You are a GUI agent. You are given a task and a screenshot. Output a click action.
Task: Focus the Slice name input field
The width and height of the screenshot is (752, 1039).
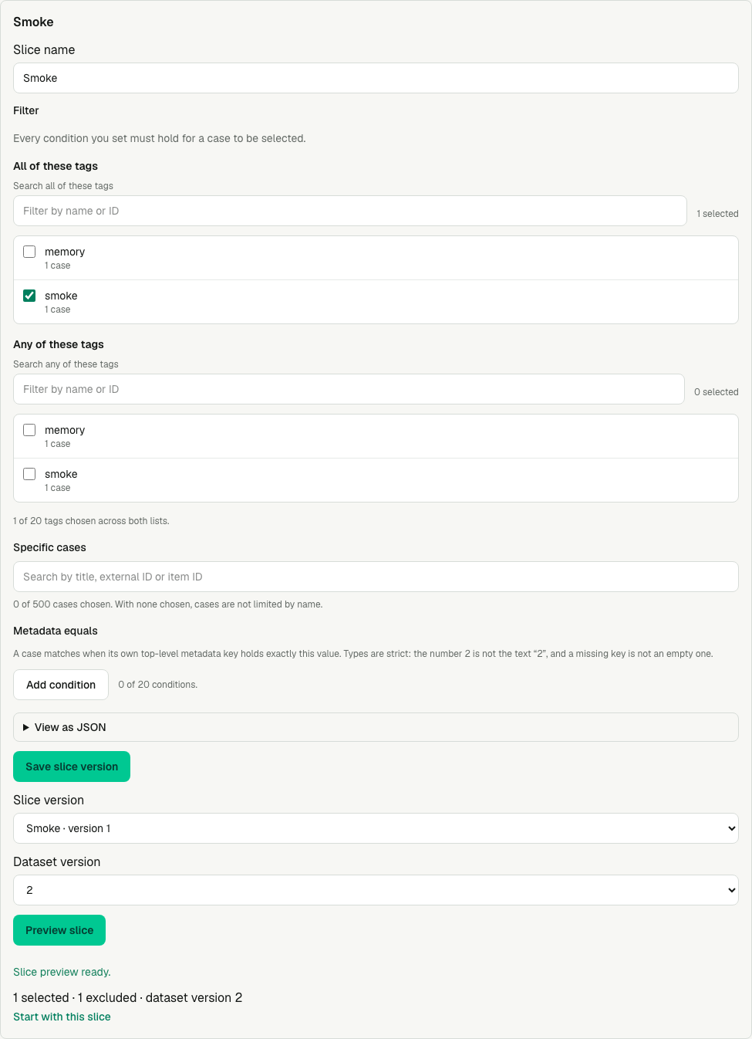tap(376, 78)
